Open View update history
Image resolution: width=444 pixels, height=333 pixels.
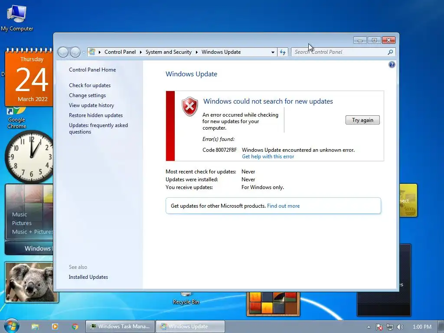(x=91, y=105)
